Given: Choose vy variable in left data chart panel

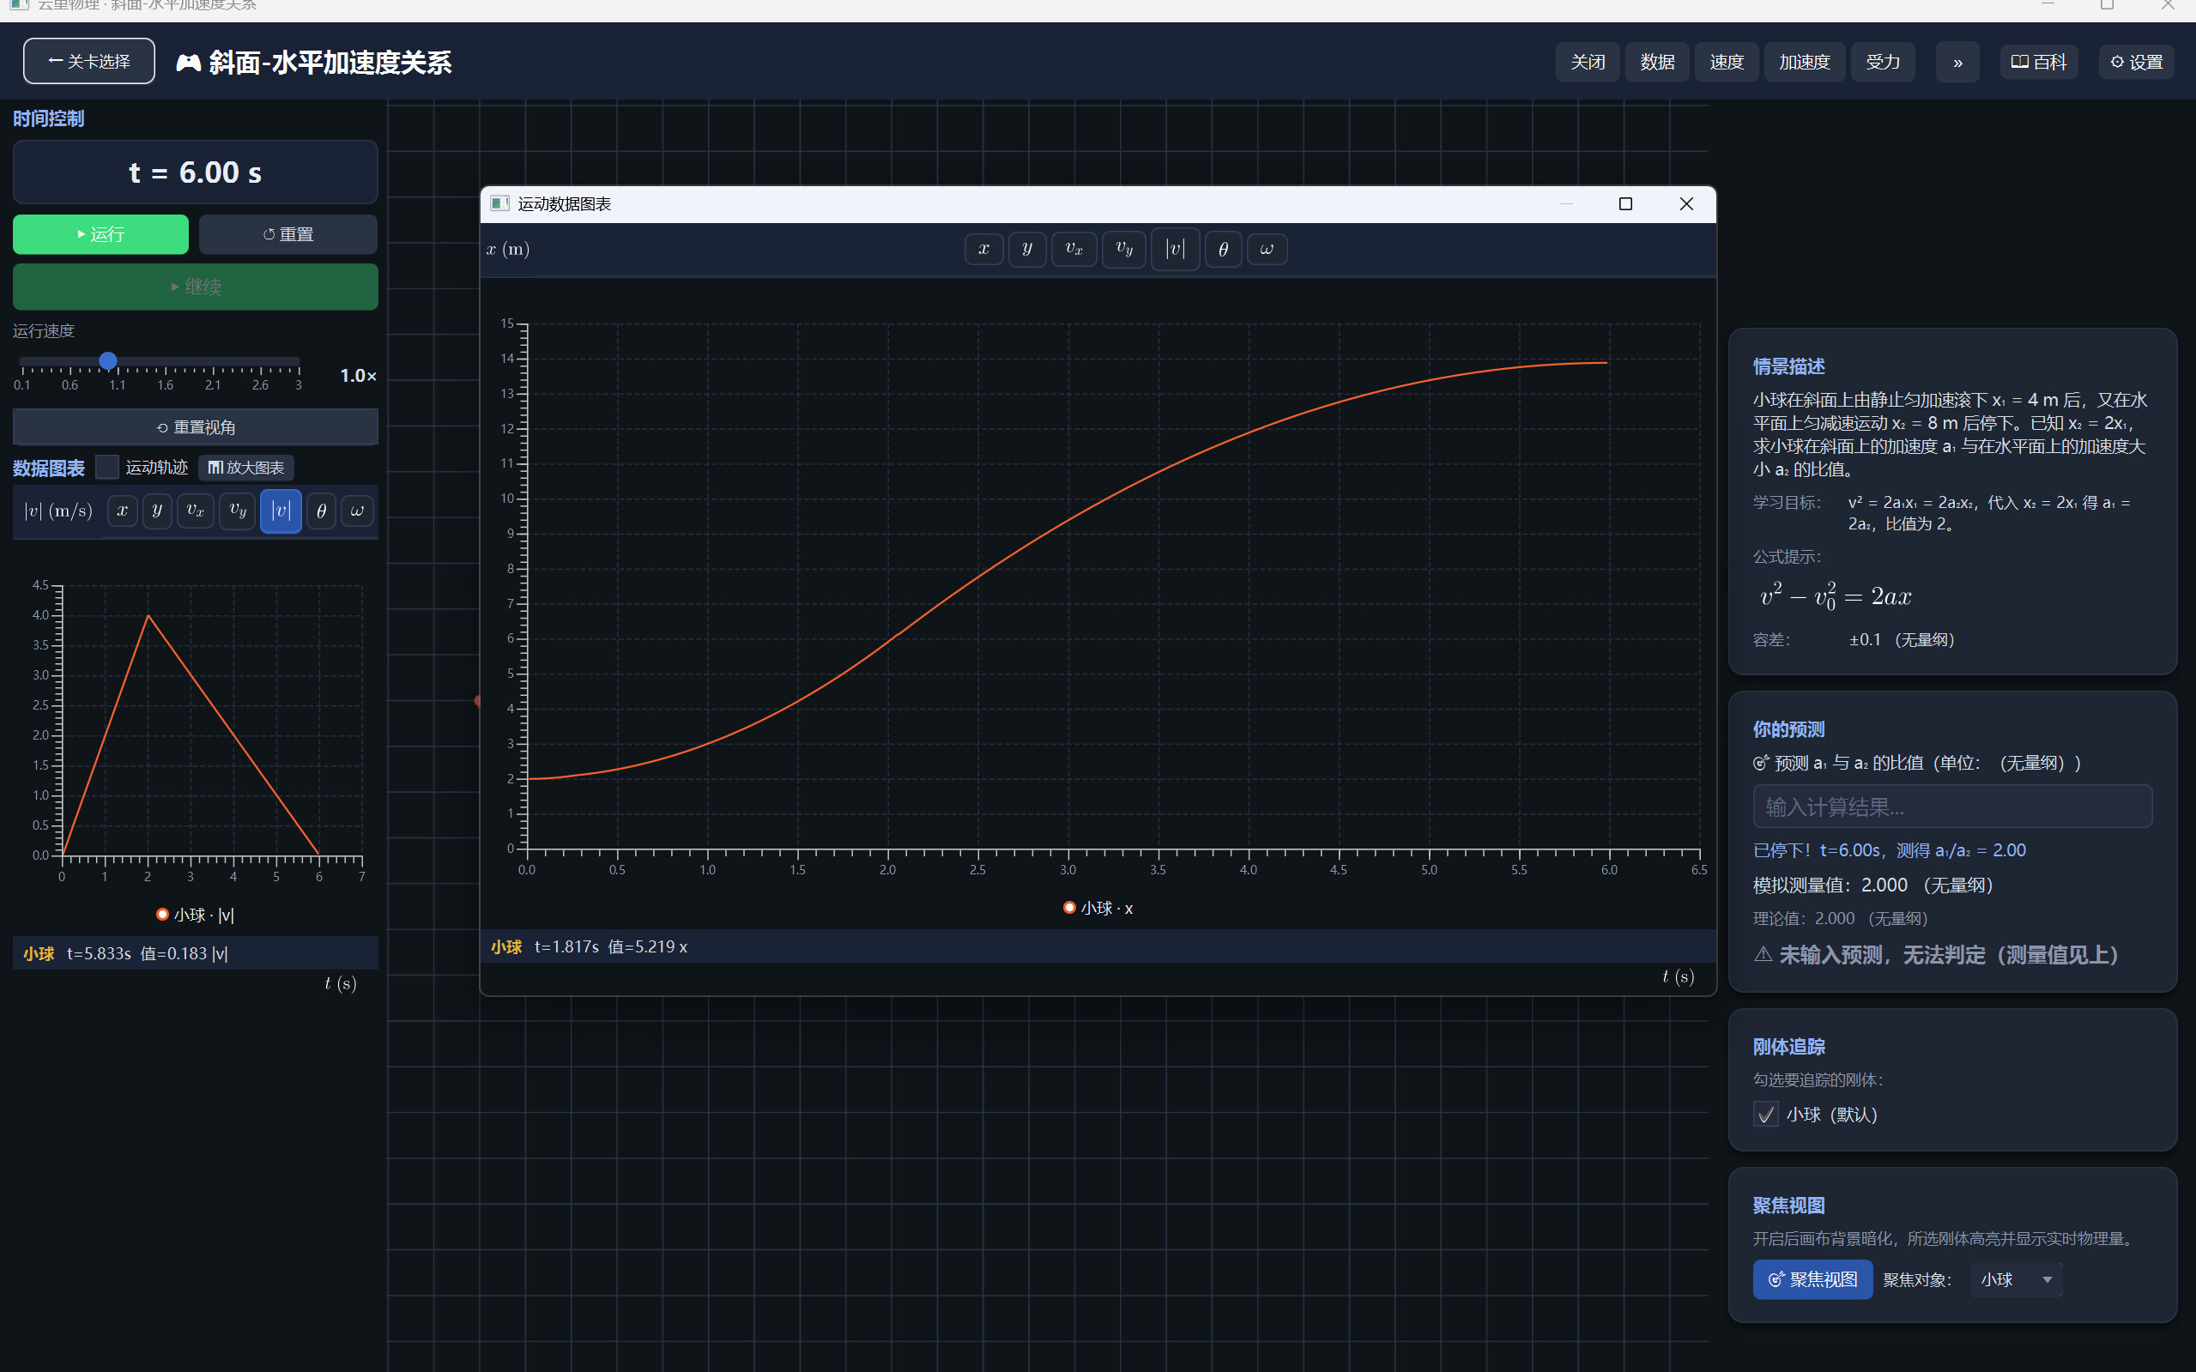Looking at the screenshot, I should [238, 511].
